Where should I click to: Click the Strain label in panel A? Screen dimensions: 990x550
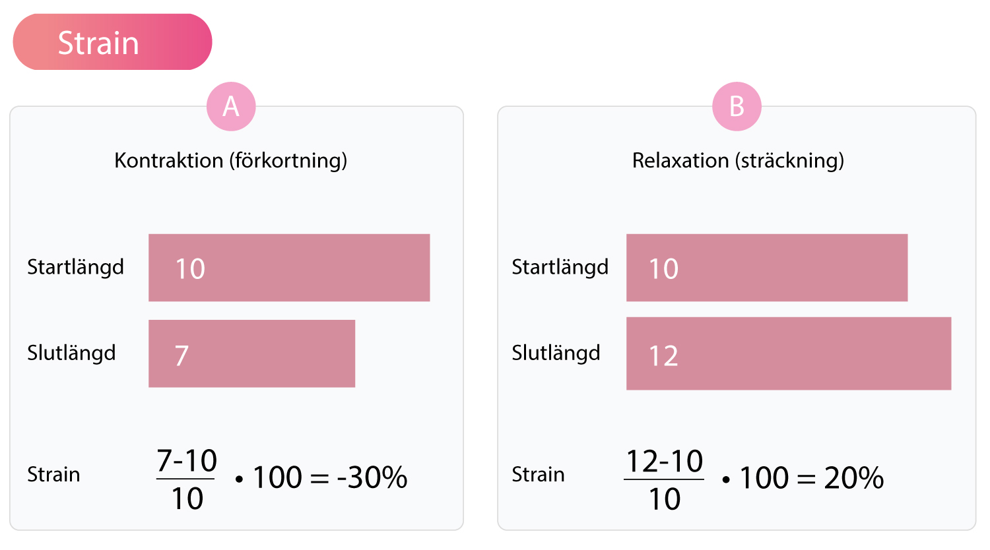[53, 474]
